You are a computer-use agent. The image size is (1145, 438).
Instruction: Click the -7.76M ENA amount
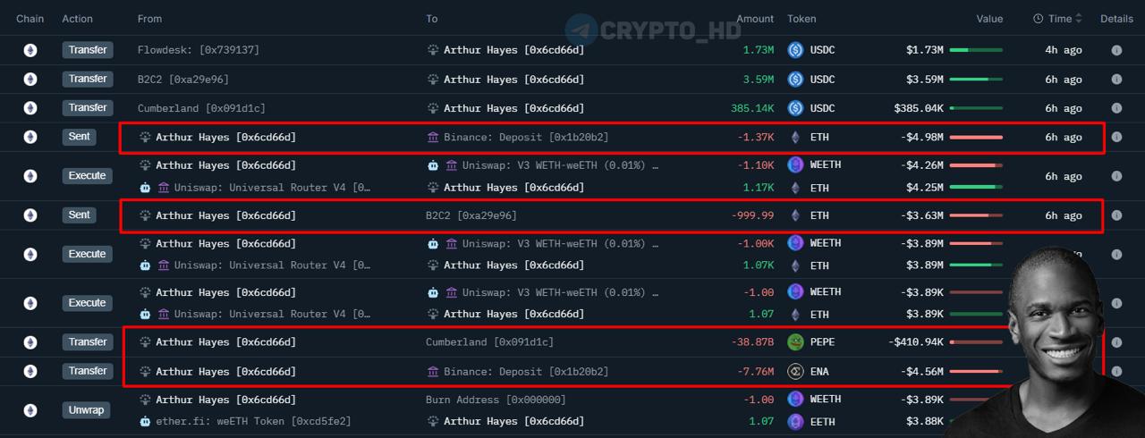(x=756, y=371)
